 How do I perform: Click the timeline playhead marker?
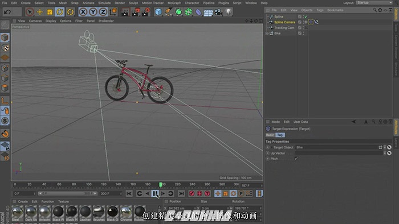pyautogui.click(x=161, y=184)
